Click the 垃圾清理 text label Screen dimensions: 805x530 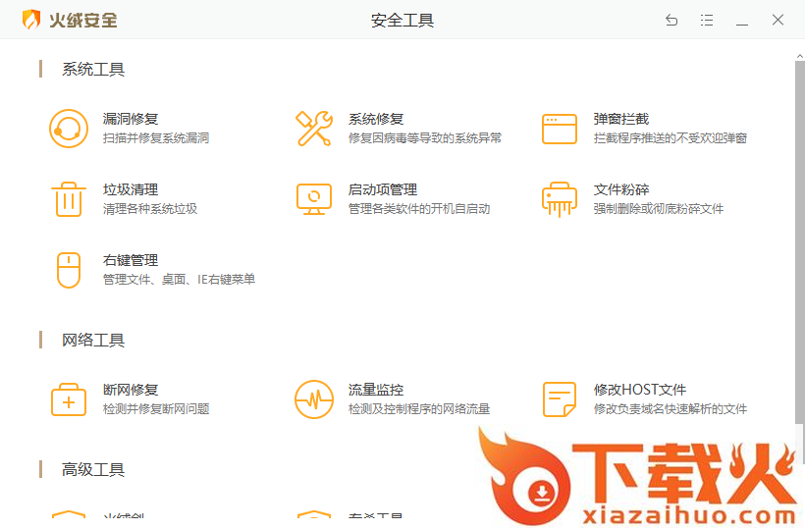[131, 189]
